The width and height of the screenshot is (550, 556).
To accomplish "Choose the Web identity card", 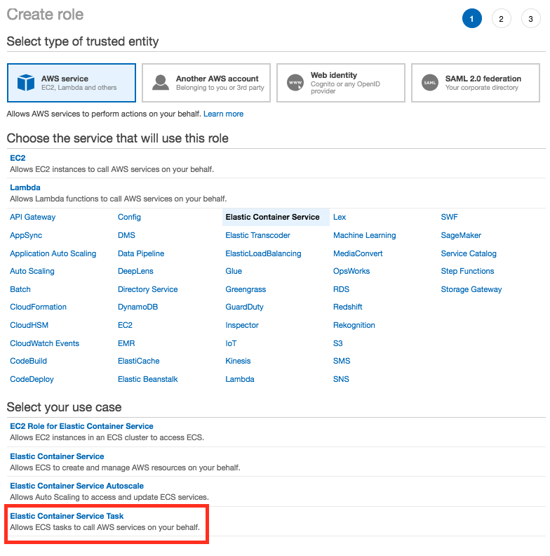I will coord(341,83).
